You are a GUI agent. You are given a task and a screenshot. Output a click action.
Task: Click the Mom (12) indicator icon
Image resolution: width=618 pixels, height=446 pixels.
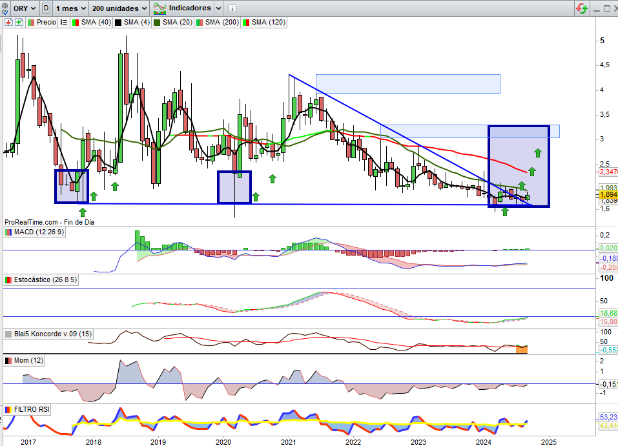coord(8,361)
